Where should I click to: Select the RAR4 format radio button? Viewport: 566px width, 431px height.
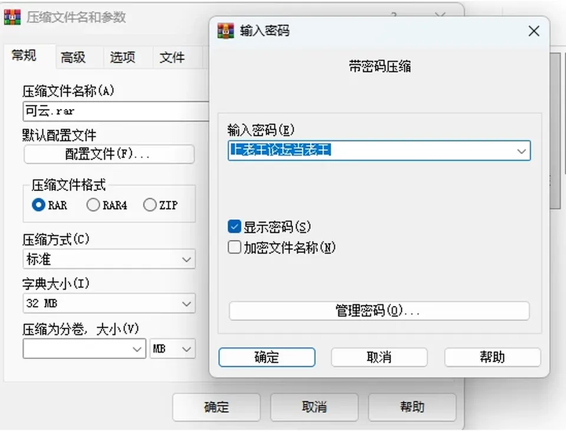(93, 205)
